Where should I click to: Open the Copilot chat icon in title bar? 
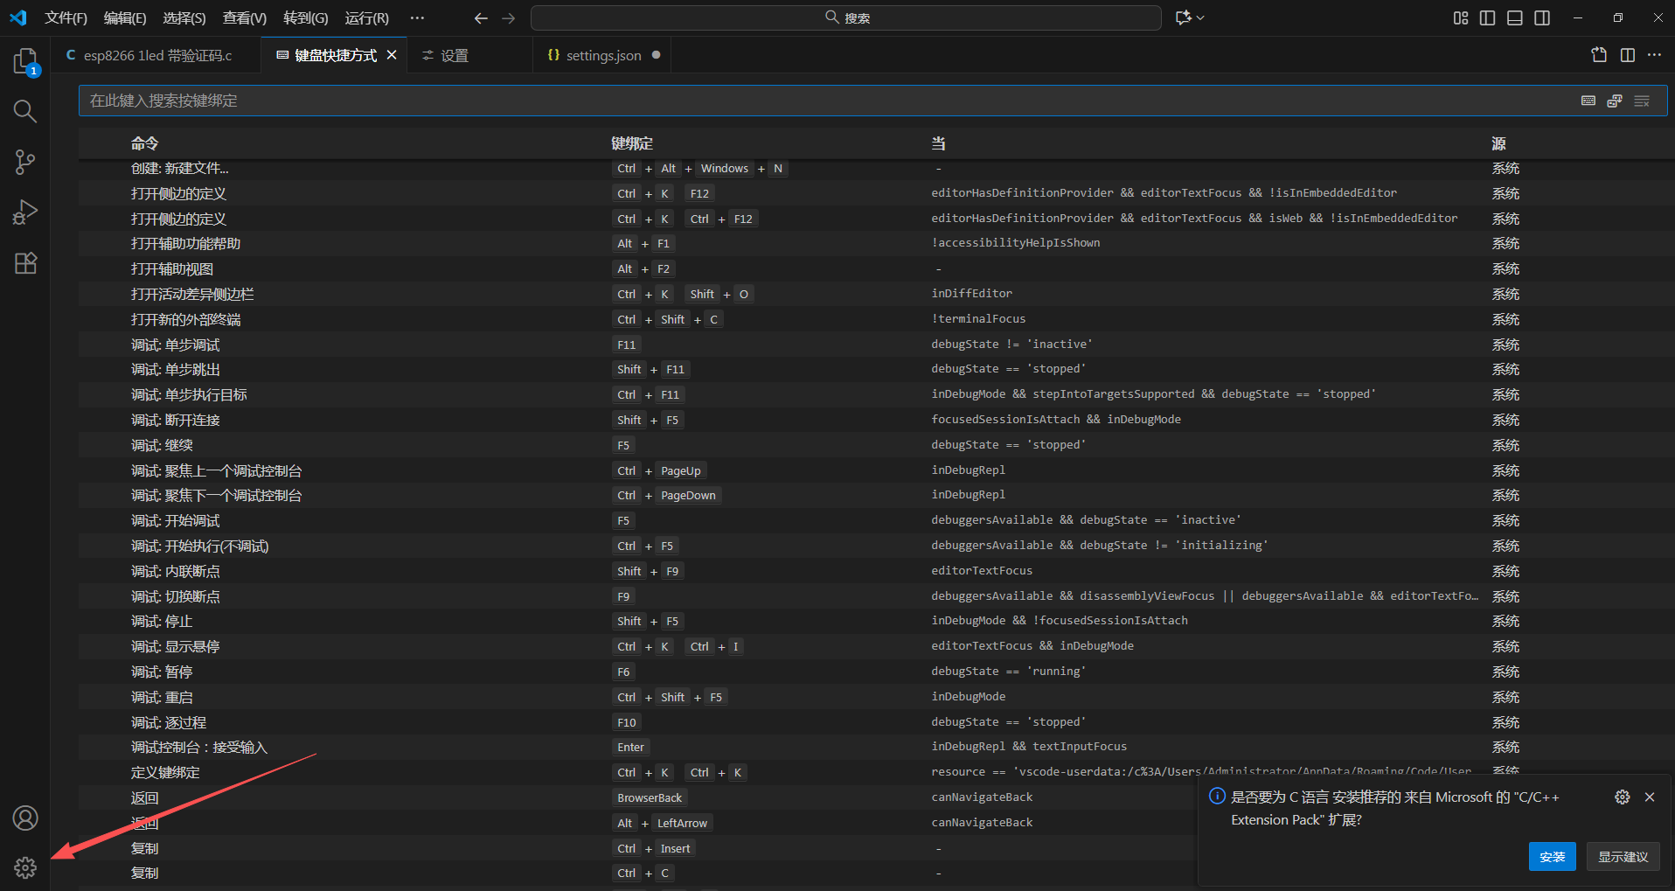(1184, 17)
